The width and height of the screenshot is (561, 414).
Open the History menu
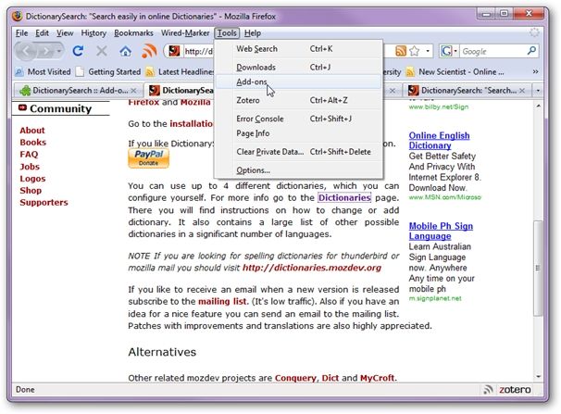pyautogui.click(x=93, y=33)
